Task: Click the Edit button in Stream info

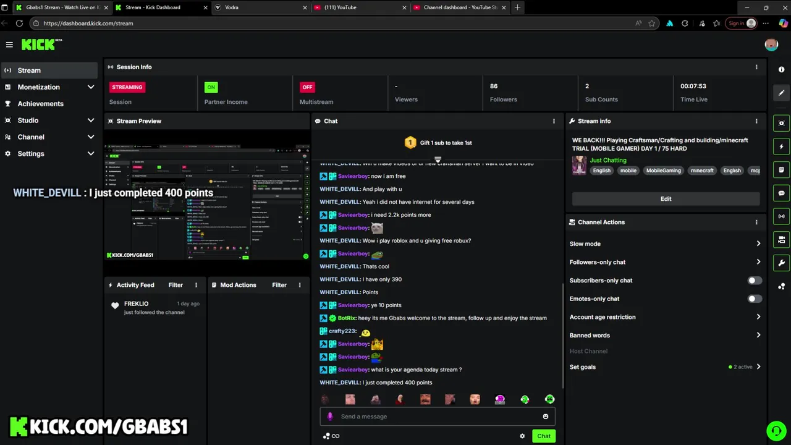Action: click(x=666, y=199)
